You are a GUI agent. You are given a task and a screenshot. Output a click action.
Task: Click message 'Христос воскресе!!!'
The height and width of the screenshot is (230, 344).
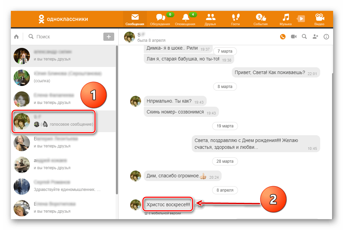tap(168, 205)
